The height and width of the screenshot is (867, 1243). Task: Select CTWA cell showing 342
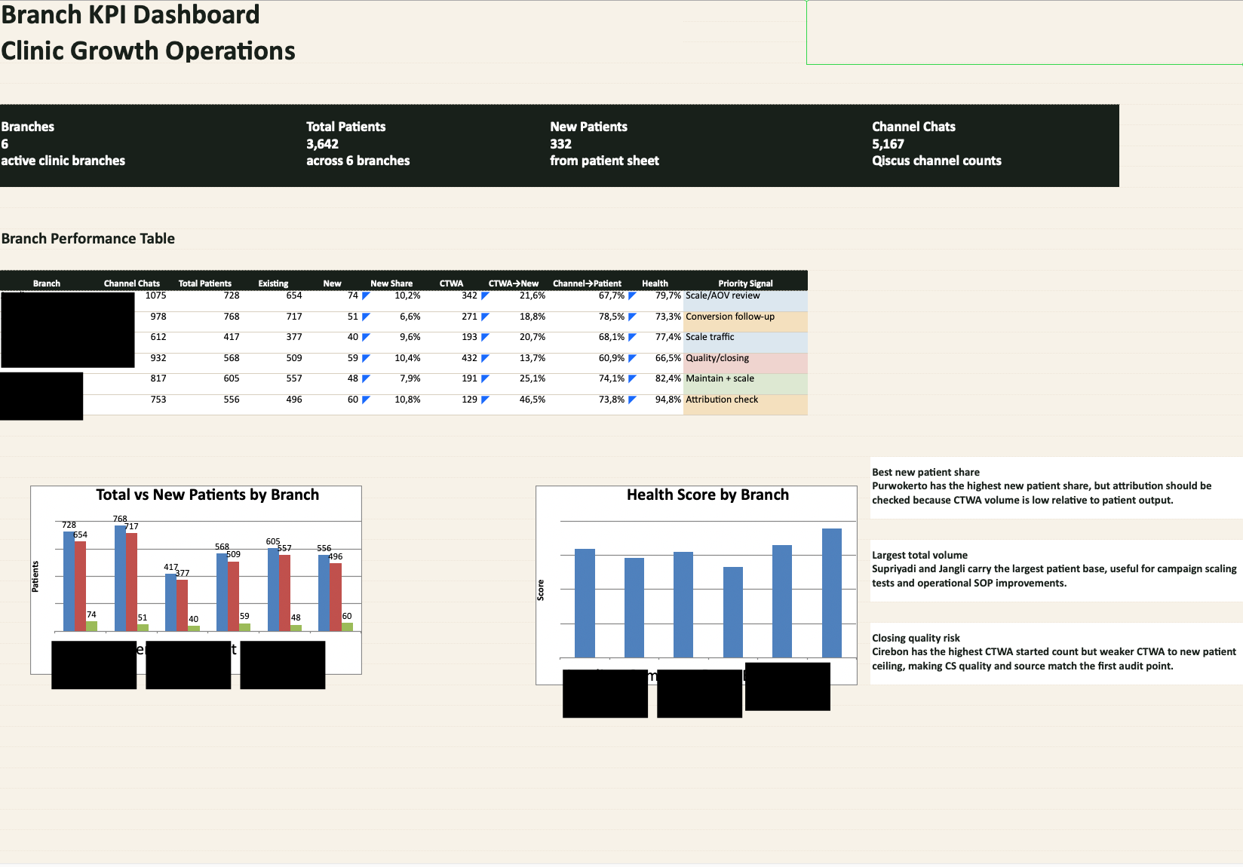point(469,296)
